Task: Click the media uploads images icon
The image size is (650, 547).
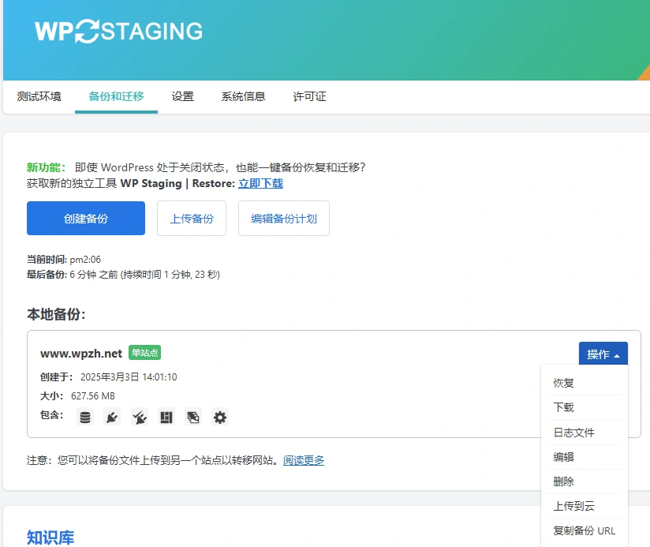Action: pos(193,418)
